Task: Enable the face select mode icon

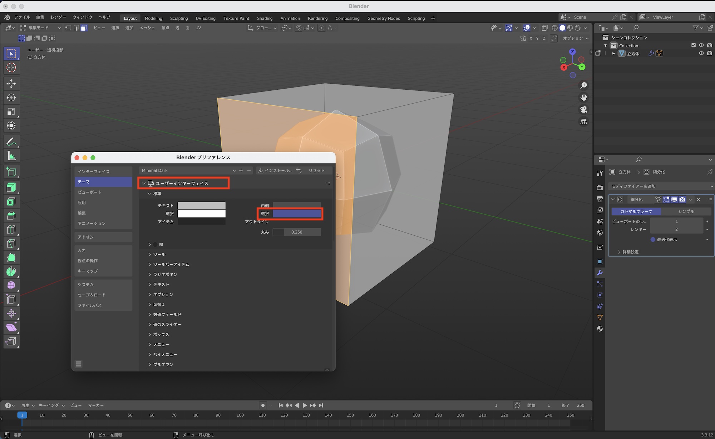Action: [84, 28]
